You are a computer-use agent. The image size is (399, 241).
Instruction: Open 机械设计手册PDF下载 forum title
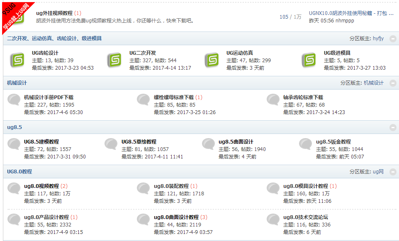click(49, 97)
